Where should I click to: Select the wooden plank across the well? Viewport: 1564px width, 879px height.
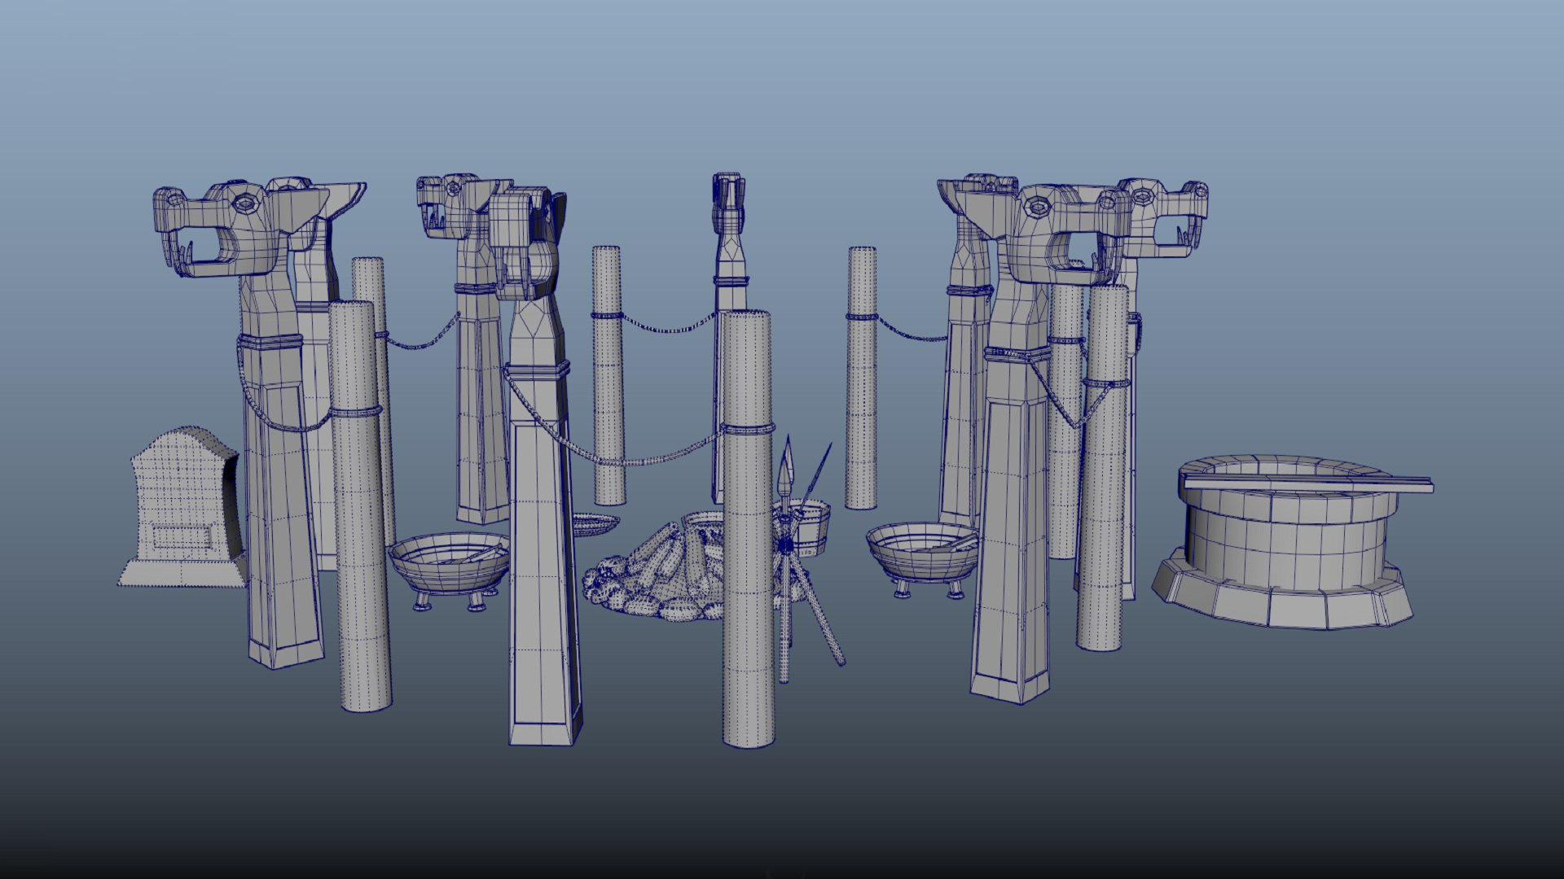click(1311, 483)
